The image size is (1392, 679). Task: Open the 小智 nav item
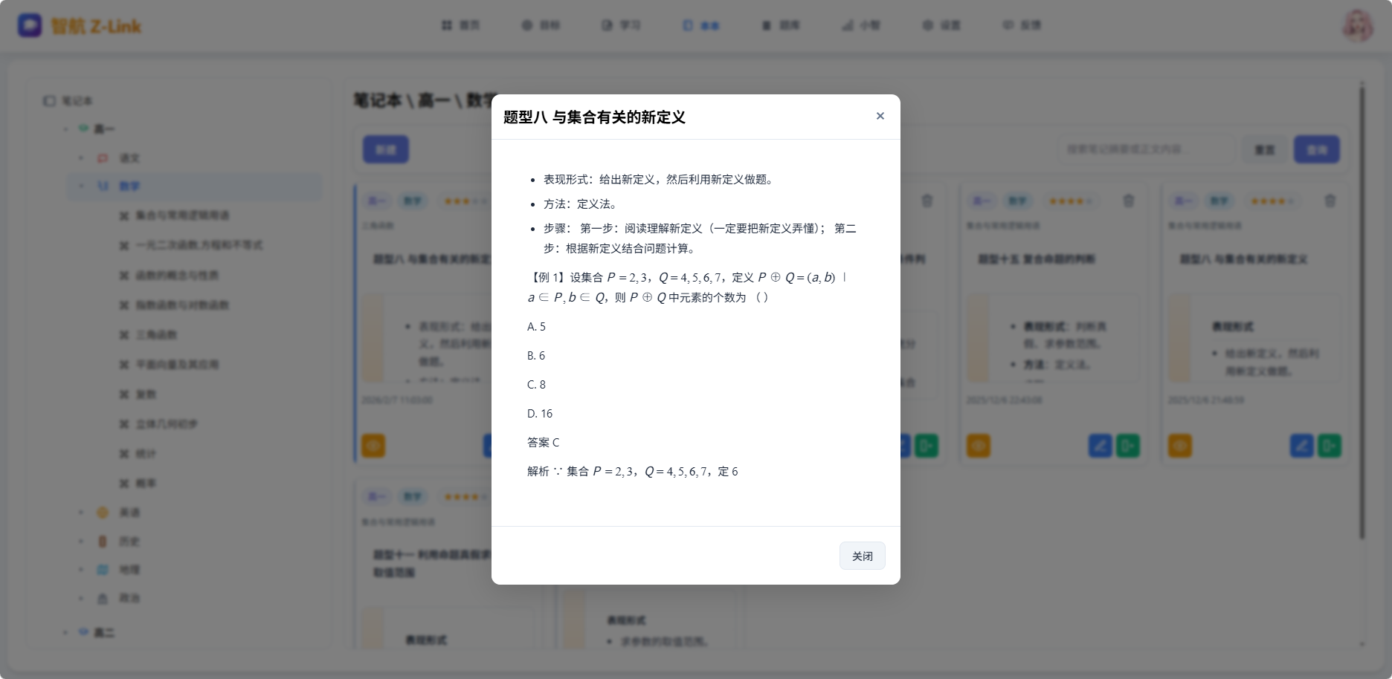(x=861, y=25)
